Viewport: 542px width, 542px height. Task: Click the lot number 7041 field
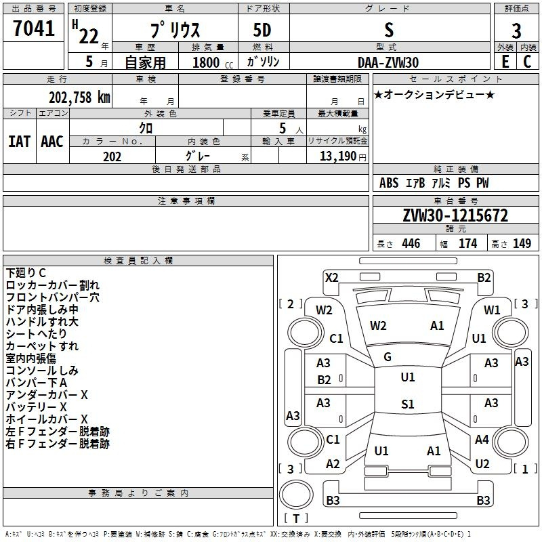click(33, 28)
